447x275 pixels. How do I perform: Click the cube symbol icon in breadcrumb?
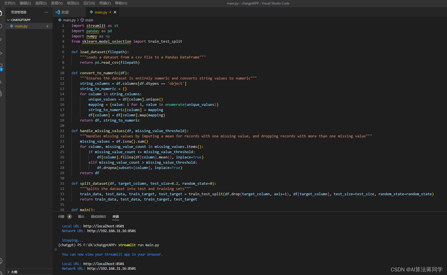82,20
